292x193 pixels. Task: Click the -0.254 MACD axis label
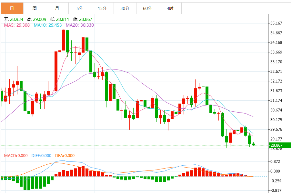point(276,181)
